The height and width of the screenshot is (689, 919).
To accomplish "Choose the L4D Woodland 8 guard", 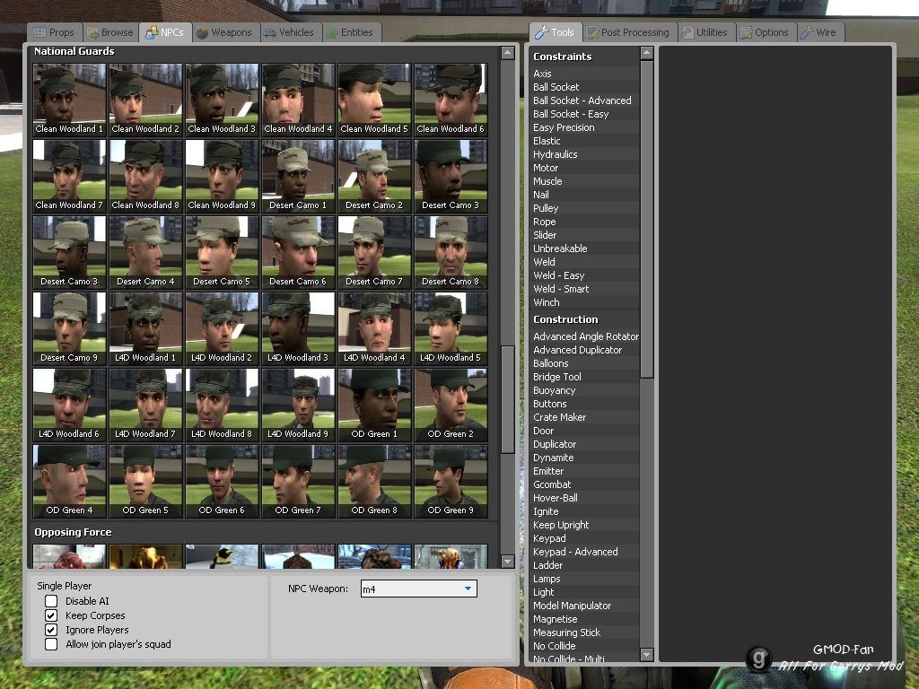I will tap(222, 405).
